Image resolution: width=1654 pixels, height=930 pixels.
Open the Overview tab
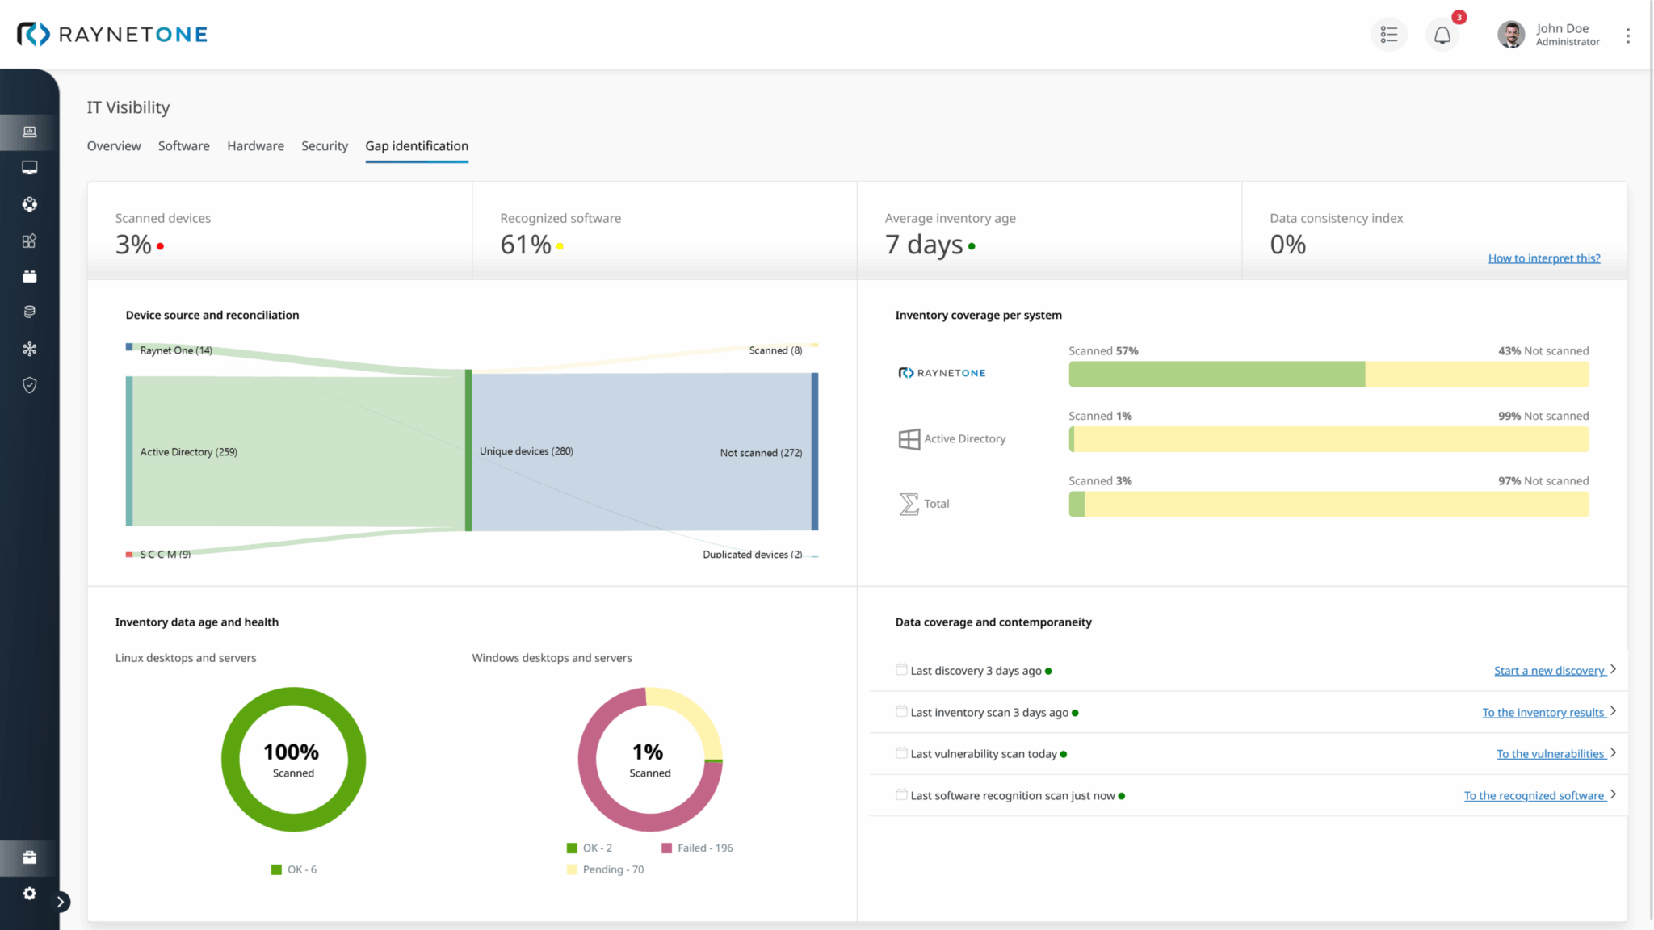click(x=113, y=146)
